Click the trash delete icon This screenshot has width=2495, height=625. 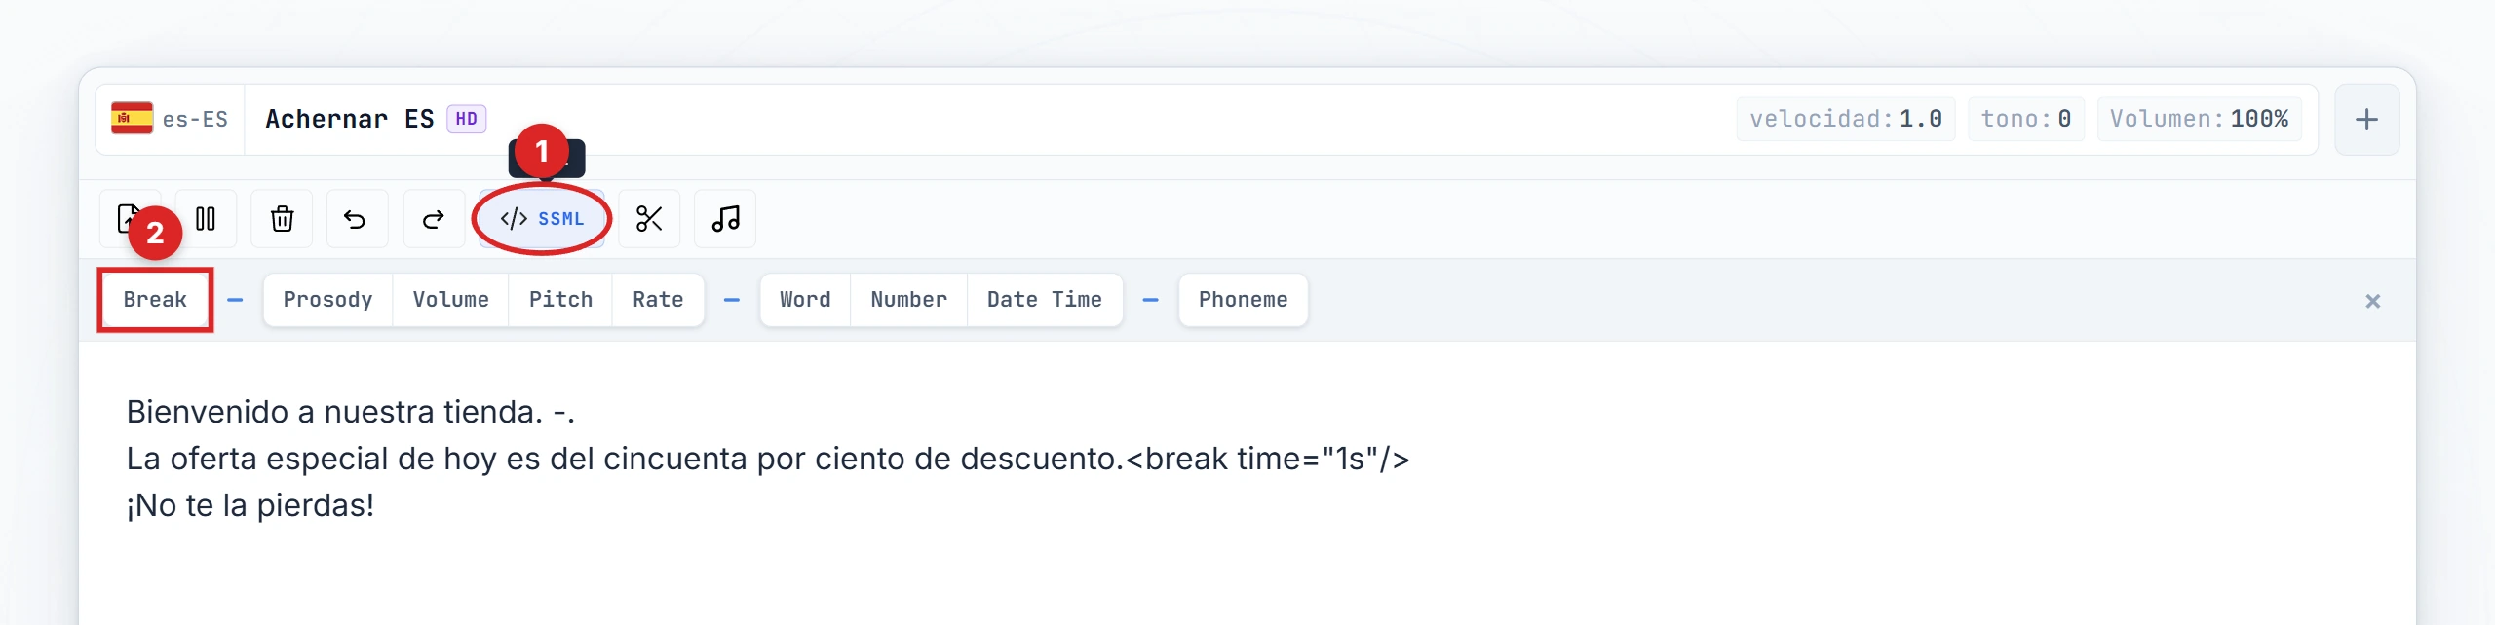pos(282,219)
